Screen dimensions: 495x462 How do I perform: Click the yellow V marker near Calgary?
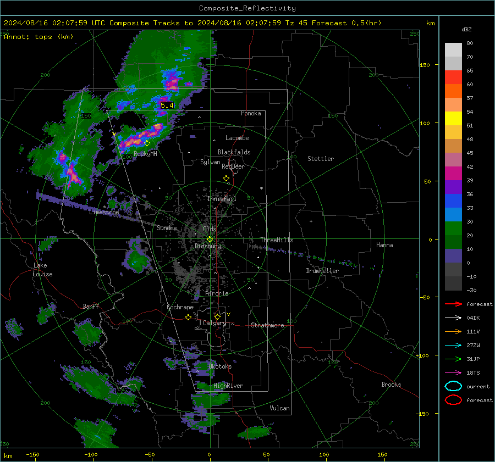click(x=229, y=314)
